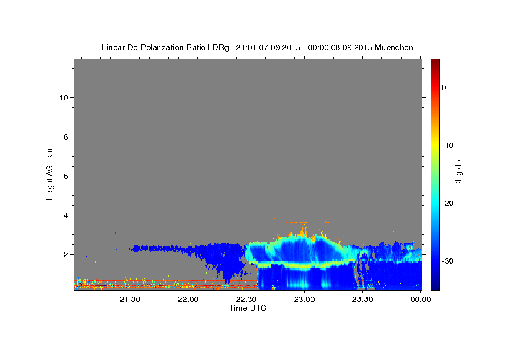Click the plot title 'Linear De-Polarization Ratio LDRg'
Screen dimensions: 522x348
click(x=165, y=47)
